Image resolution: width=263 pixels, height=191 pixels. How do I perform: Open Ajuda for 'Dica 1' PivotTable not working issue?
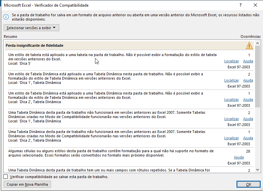[248, 119]
